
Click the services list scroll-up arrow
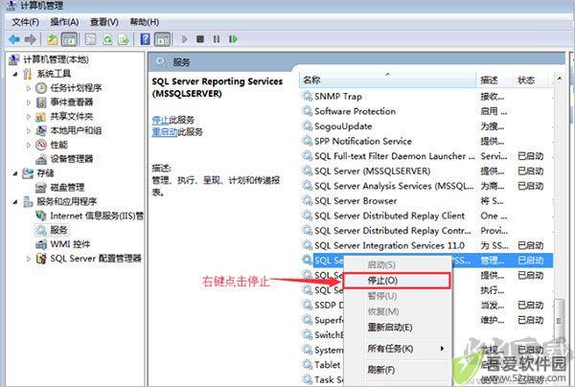click(x=559, y=79)
